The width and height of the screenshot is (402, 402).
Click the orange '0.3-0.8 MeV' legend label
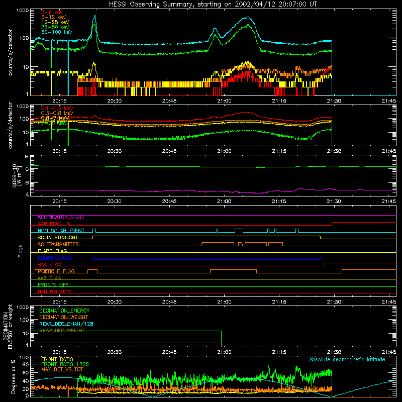point(57,113)
